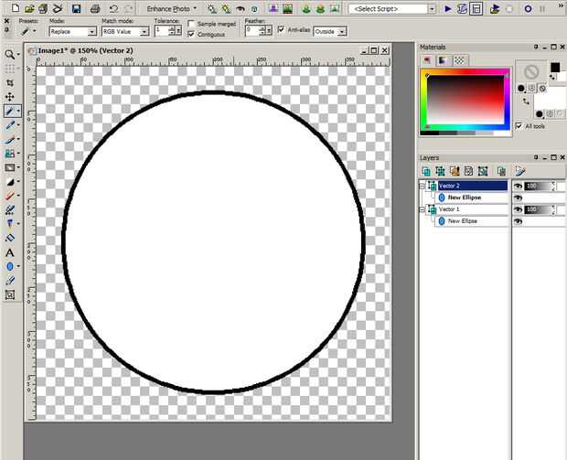Viewport: 567px width, 460px height.
Task: Select the Clone Brush tool
Action: point(10,154)
